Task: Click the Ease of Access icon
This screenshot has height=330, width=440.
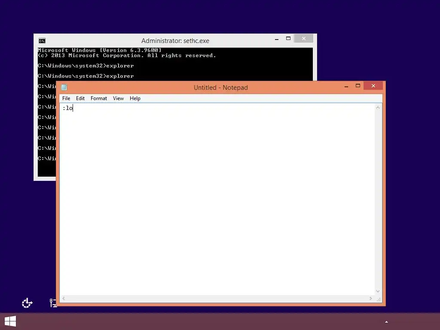Action: [x=27, y=303]
